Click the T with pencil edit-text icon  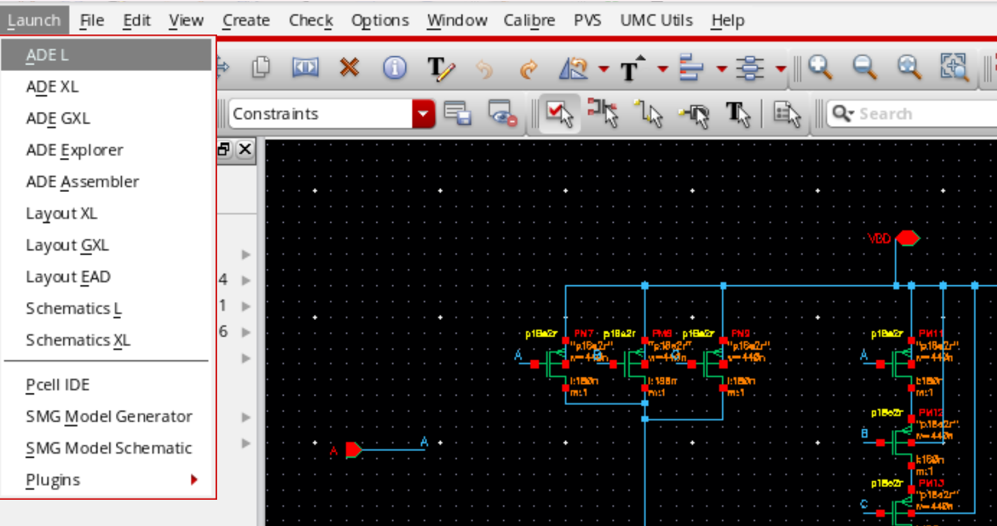[441, 68]
